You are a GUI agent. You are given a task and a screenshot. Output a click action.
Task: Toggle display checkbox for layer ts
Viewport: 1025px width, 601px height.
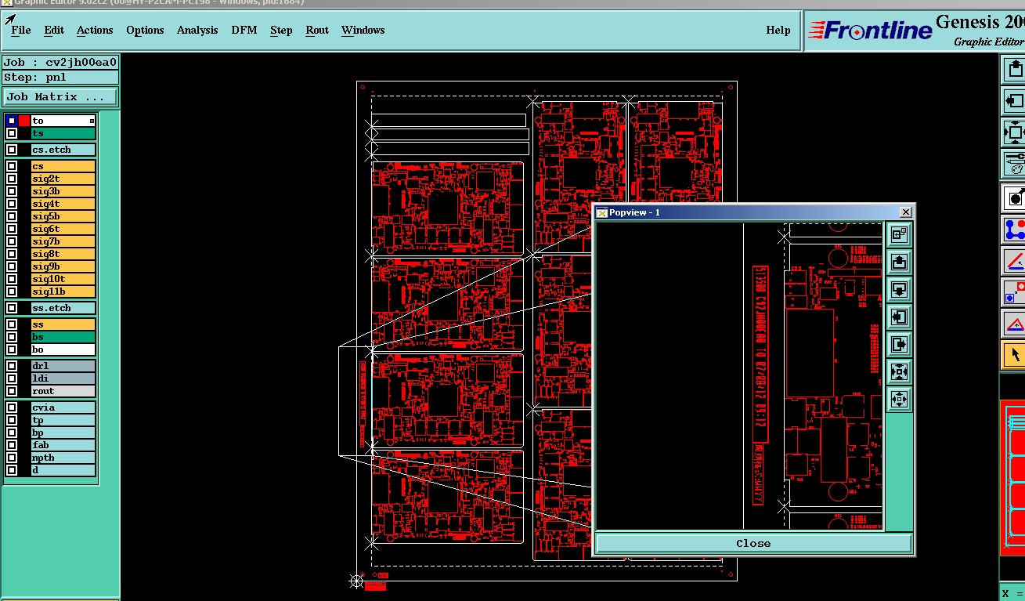pyautogui.click(x=12, y=133)
